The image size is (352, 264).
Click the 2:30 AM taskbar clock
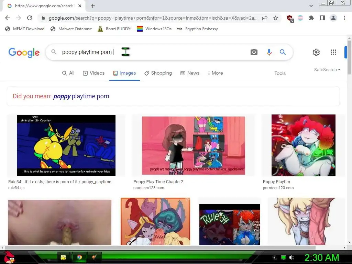pos(322,257)
